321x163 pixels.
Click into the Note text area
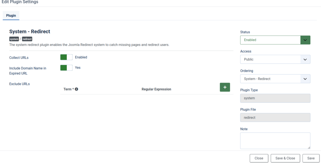[x=275, y=140]
